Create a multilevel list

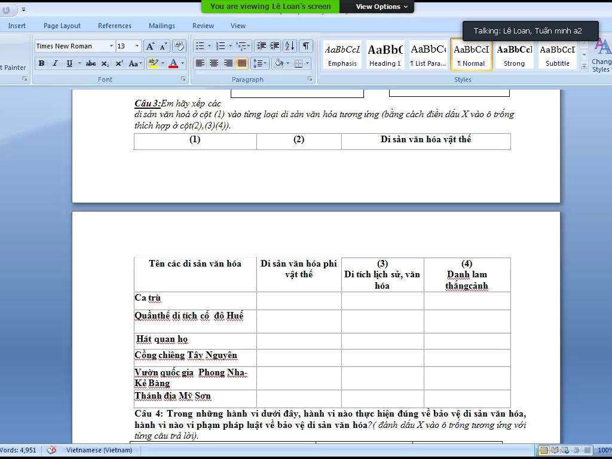(x=241, y=46)
